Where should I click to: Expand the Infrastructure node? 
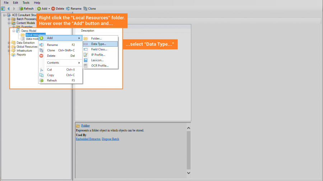tap(9, 51)
